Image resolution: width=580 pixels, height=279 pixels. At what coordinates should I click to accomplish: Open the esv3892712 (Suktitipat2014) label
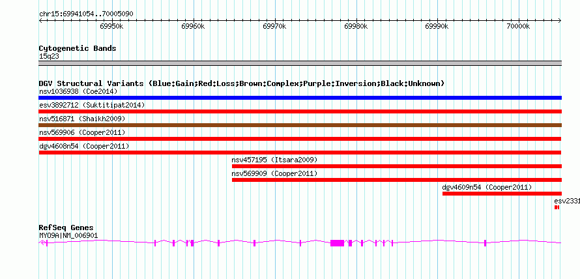(92, 105)
